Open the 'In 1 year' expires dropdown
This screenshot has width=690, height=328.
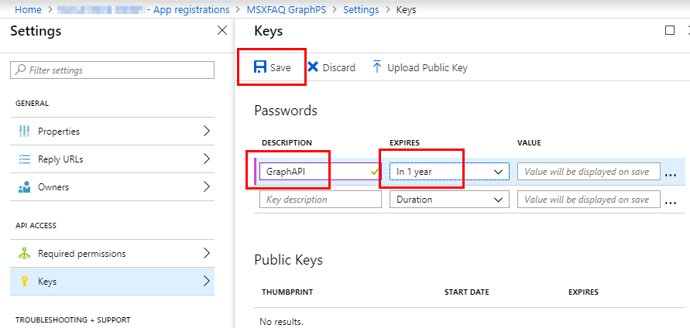[x=449, y=172]
